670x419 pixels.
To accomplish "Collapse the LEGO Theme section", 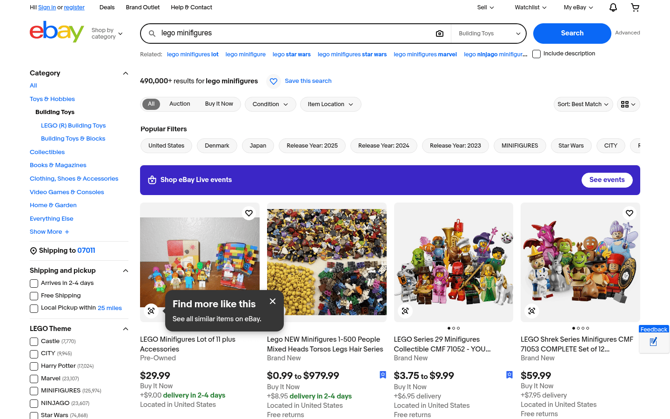I will (x=125, y=329).
